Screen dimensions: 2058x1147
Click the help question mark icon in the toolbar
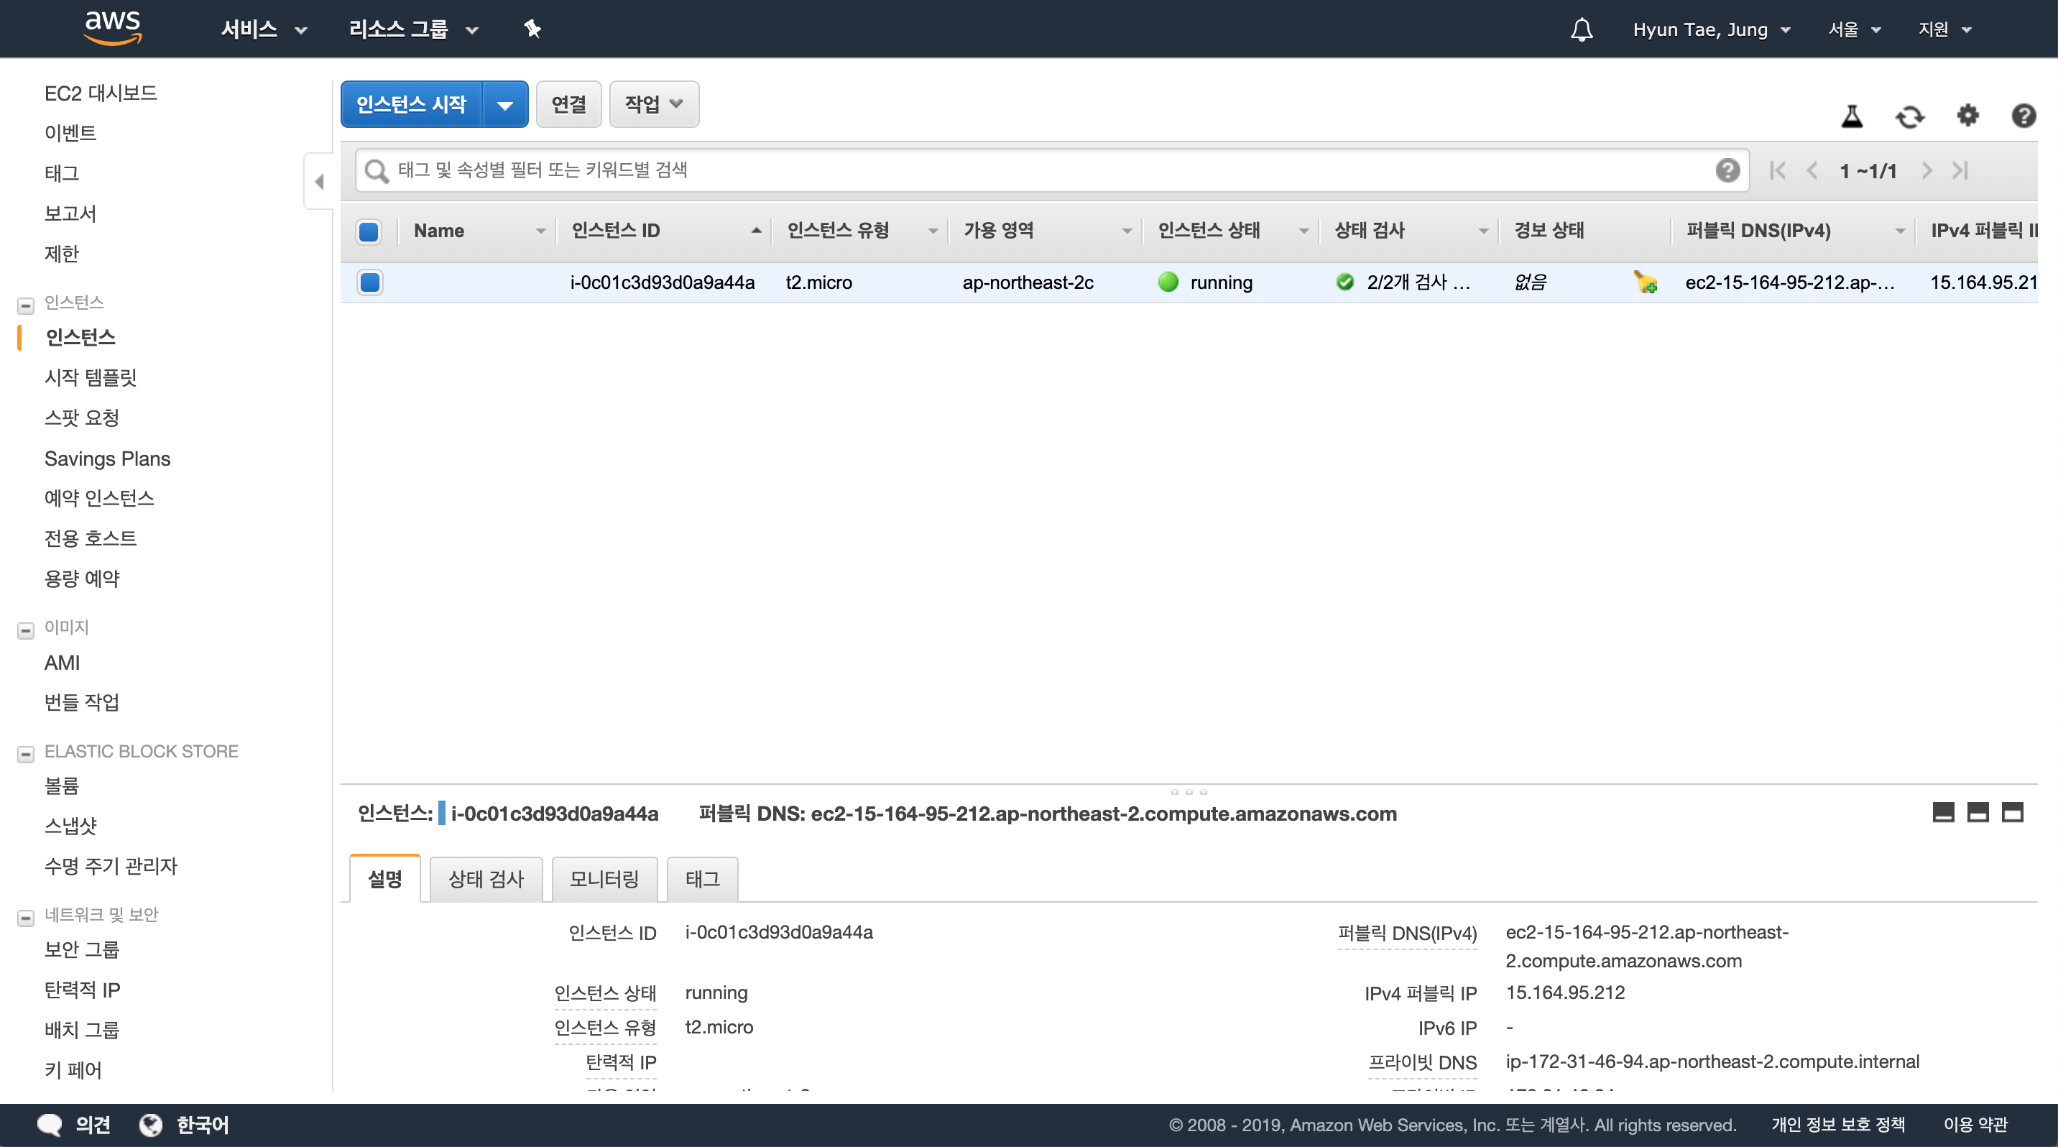[x=2023, y=116]
